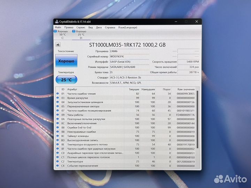Screen dimensions: 251x188
Task: Click status dot of BE Температура воздушного потока
Action: click(58, 144)
